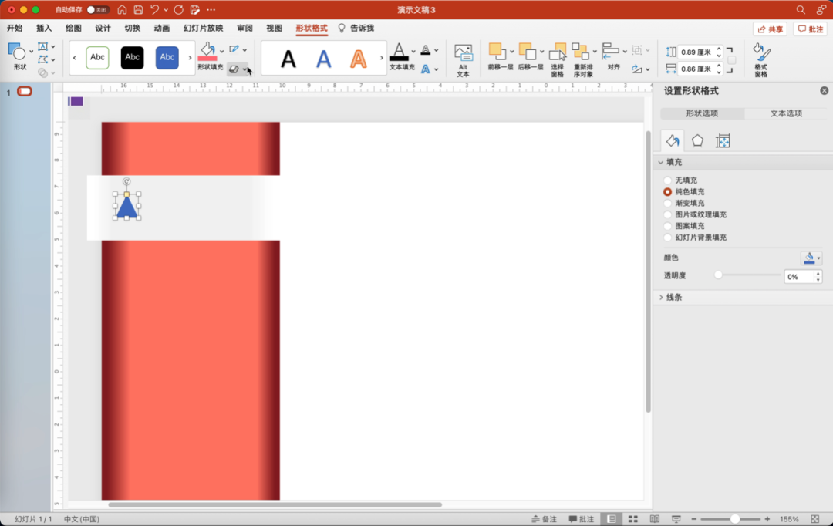Click the redo icon in title bar
The width and height of the screenshot is (833, 526).
coord(178,9)
